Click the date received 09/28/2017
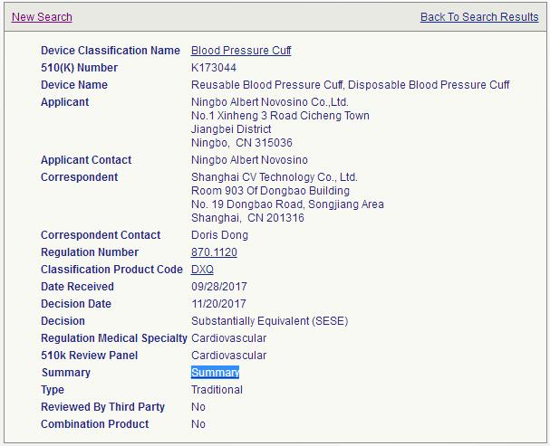Viewport: 550px width, 446px height. (x=218, y=287)
